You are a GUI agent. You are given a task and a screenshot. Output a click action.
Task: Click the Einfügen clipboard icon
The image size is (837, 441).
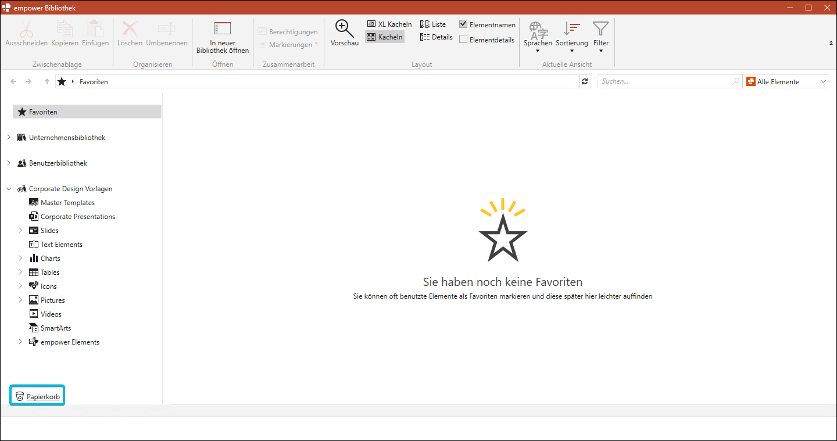coord(95,28)
